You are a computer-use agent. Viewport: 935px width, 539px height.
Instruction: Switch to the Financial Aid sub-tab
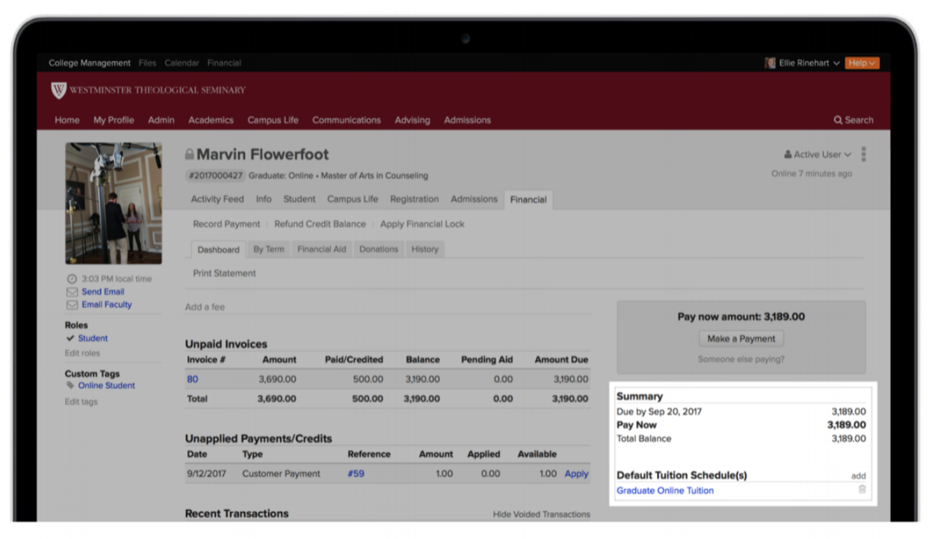tap(322, 249)
